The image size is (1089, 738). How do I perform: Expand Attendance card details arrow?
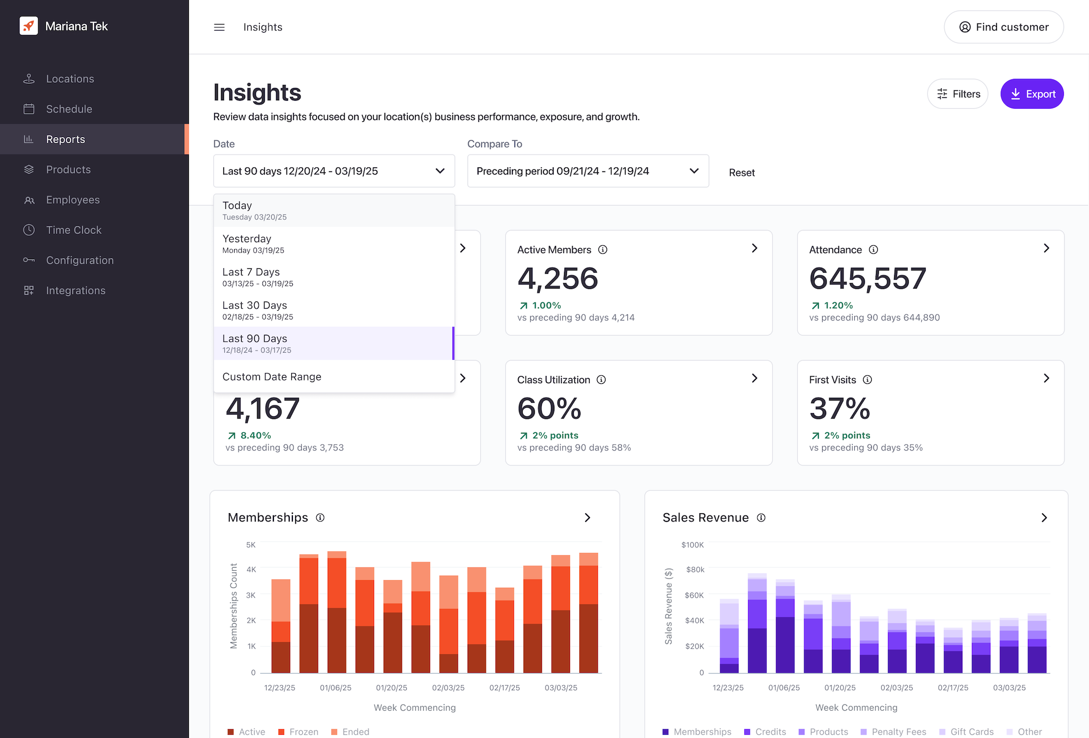click(1046, 248)
